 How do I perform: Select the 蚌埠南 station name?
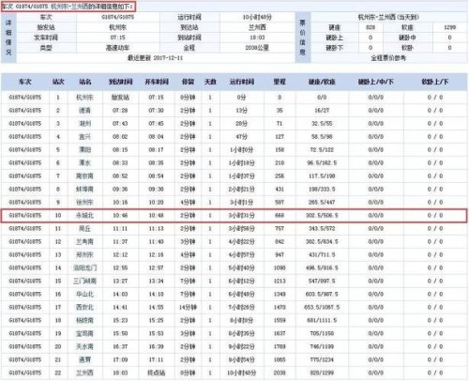tap(84, 190)
